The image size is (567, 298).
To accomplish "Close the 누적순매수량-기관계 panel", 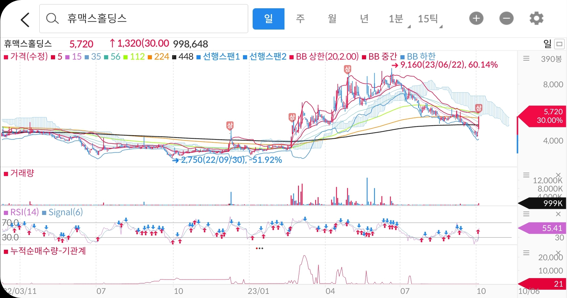I will pyautogui.click(x=558, y=253).
